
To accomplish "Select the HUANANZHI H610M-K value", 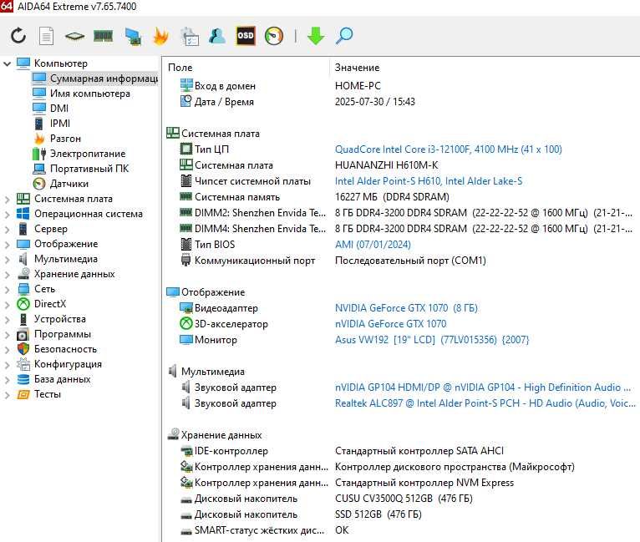I will (x=386, y=165).
